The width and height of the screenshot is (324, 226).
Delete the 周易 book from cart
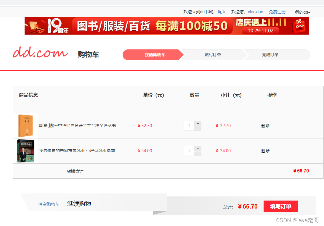[x=265, y=125]
